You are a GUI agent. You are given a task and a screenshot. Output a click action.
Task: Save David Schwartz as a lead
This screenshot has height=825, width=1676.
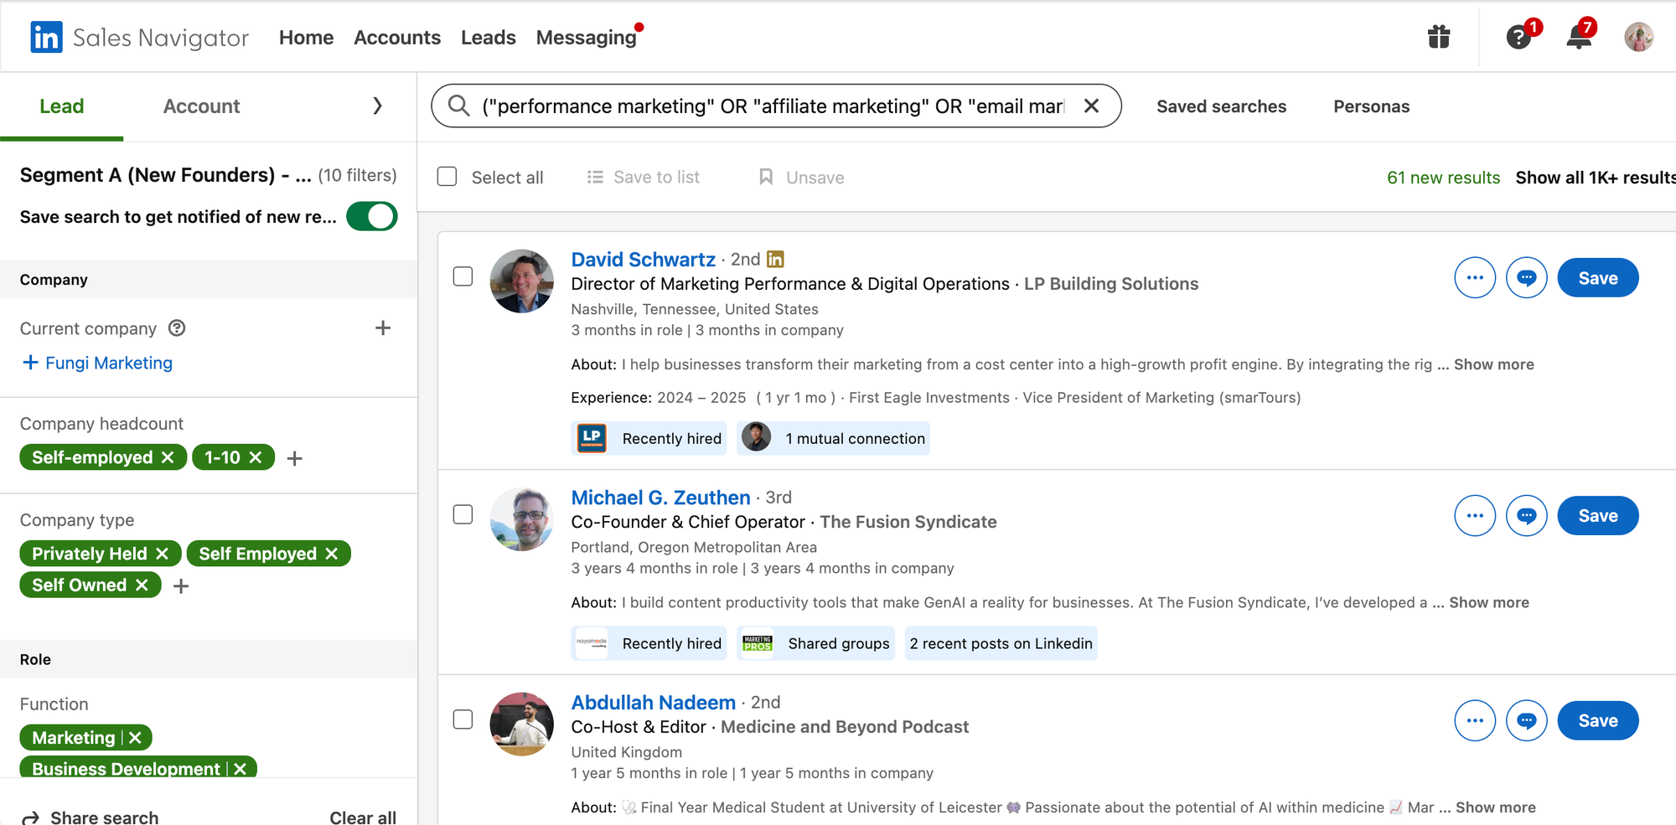click(x=1597, y=278)
